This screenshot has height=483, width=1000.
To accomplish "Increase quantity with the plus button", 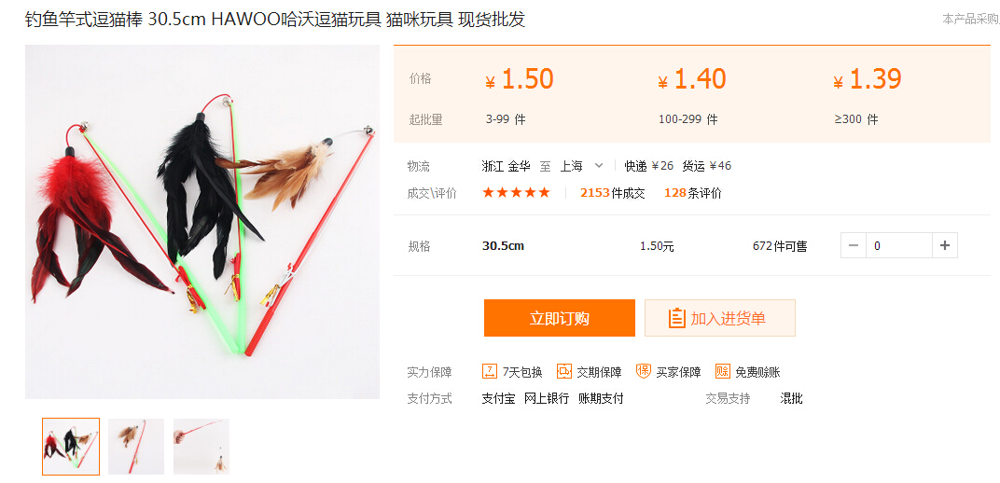I will pyautogui.click(x=945, y=245).
